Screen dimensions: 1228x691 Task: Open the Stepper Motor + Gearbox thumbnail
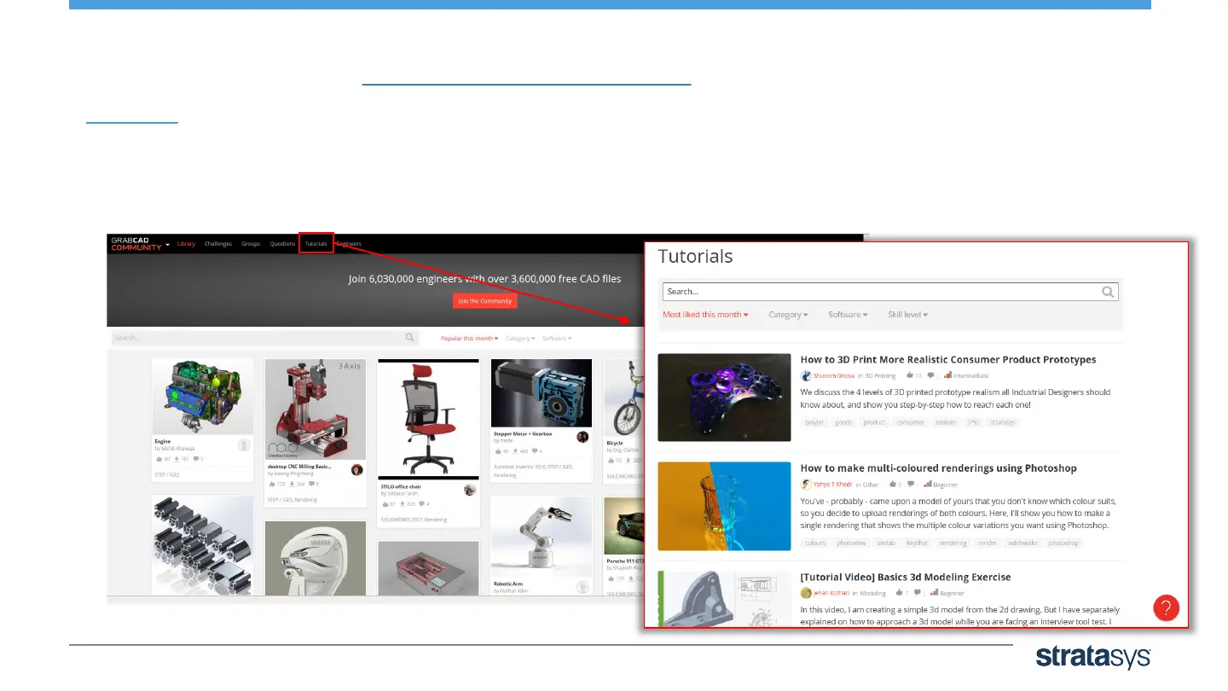click(542, 392)
